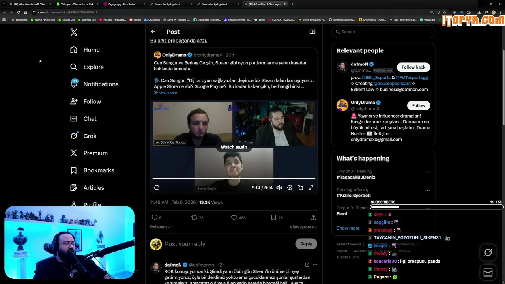Open @FUTesportsgg mention link

tap(411, 78)
